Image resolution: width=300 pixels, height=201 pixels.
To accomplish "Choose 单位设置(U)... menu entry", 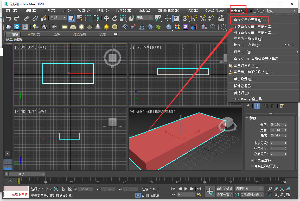I will tap(246, 79).
